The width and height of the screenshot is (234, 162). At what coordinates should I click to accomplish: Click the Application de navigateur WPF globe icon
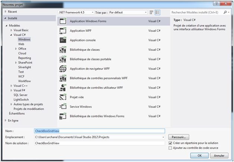(x=63, y=69)
